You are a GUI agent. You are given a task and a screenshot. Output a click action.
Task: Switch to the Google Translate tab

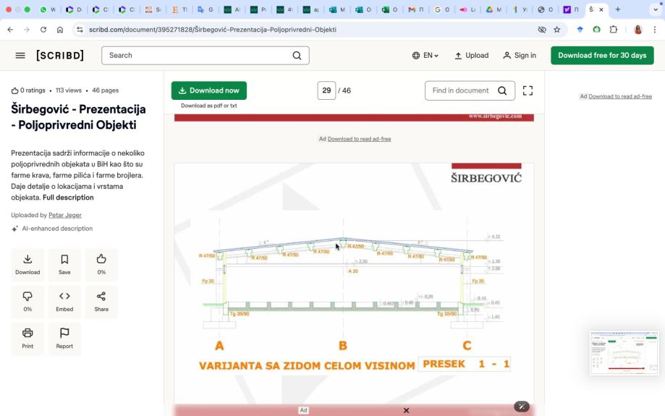tap(206, 9)
